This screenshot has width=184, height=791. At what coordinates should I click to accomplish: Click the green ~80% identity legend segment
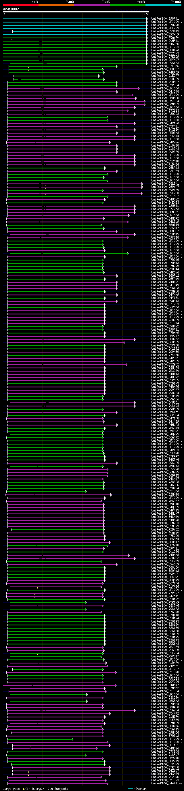pyautogui.click(x=127, y=5)
